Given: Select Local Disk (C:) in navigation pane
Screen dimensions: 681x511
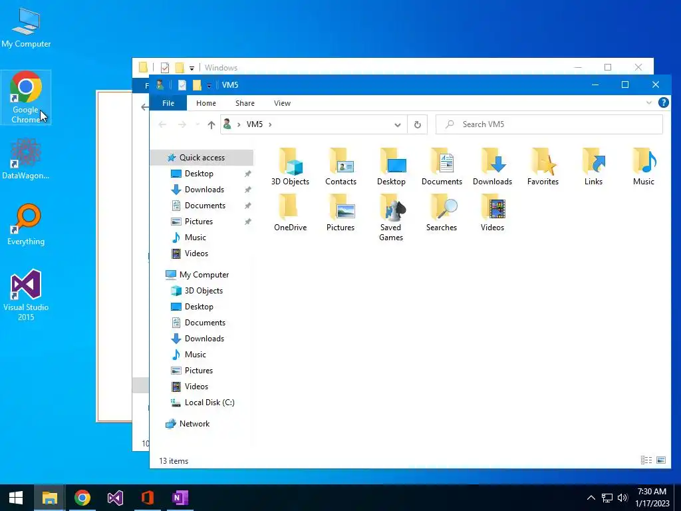Looking at the screenshot, I should 202,403.
